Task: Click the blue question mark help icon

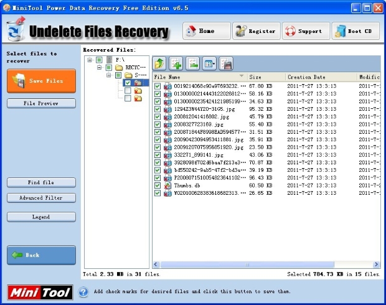Action: coord(83,292)
